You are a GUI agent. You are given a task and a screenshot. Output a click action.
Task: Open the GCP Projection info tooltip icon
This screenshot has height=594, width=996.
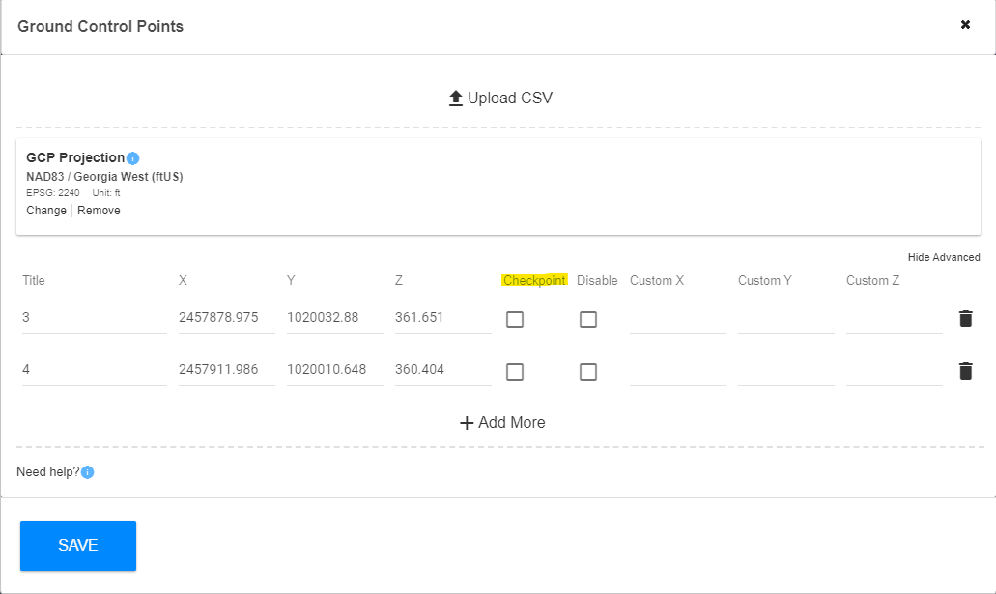click(x=132, y=156)
